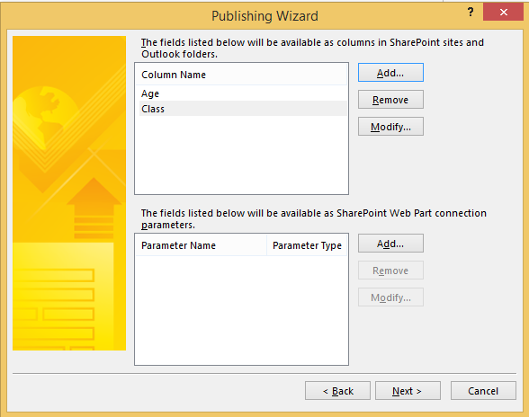Viewport: 529px width, 417px height.
Task: Click the Parameter Type column header
Action: click(x=307, y=245)
